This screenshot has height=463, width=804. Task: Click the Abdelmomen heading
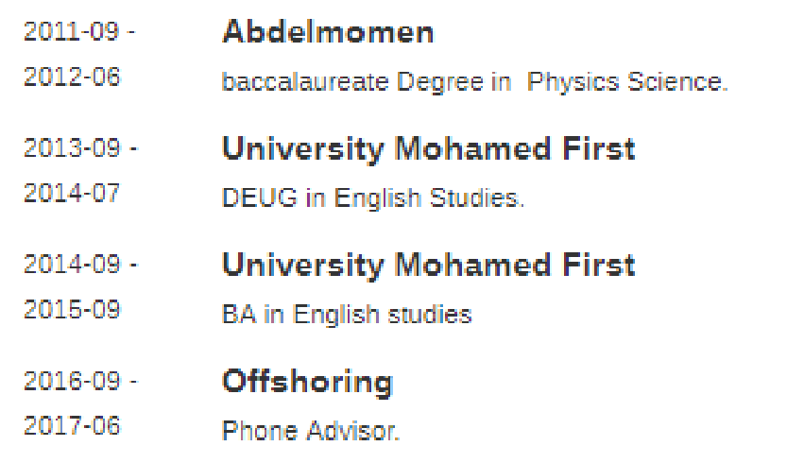click(328, 32)
